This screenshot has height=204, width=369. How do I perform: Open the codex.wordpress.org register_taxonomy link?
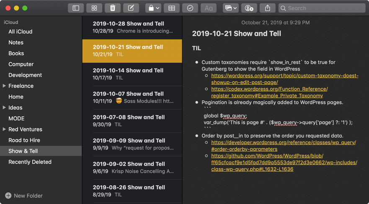[269, 92]
